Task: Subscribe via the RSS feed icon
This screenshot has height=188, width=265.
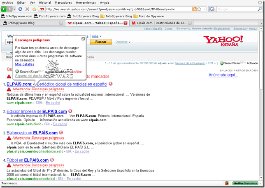Action: point(194,9)
